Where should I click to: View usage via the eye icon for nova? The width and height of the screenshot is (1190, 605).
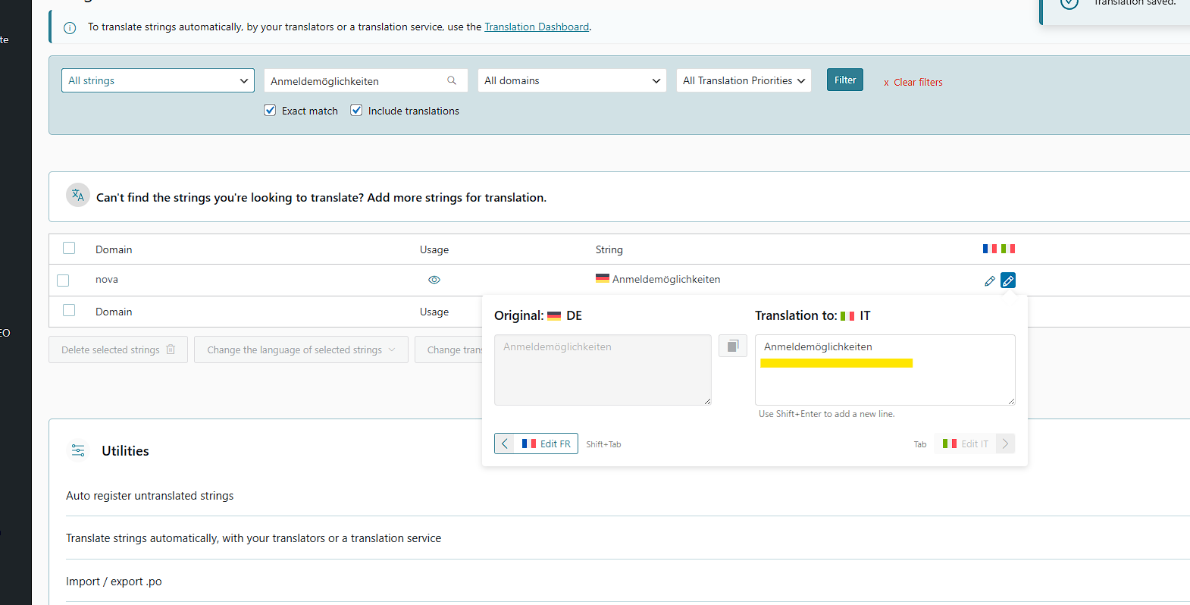click(x=434, y=280)
